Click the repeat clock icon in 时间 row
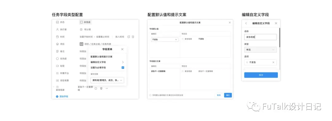This screenshot has height=121, width=332. point(128,37)
